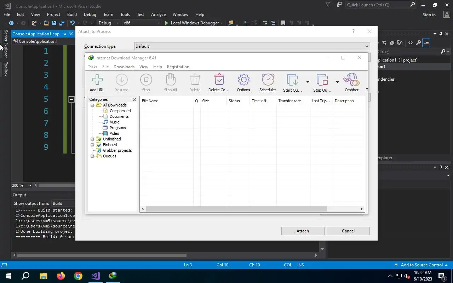Open IDM Options gear icon
This screenshot has width=453, height=283.
point(243,80)
